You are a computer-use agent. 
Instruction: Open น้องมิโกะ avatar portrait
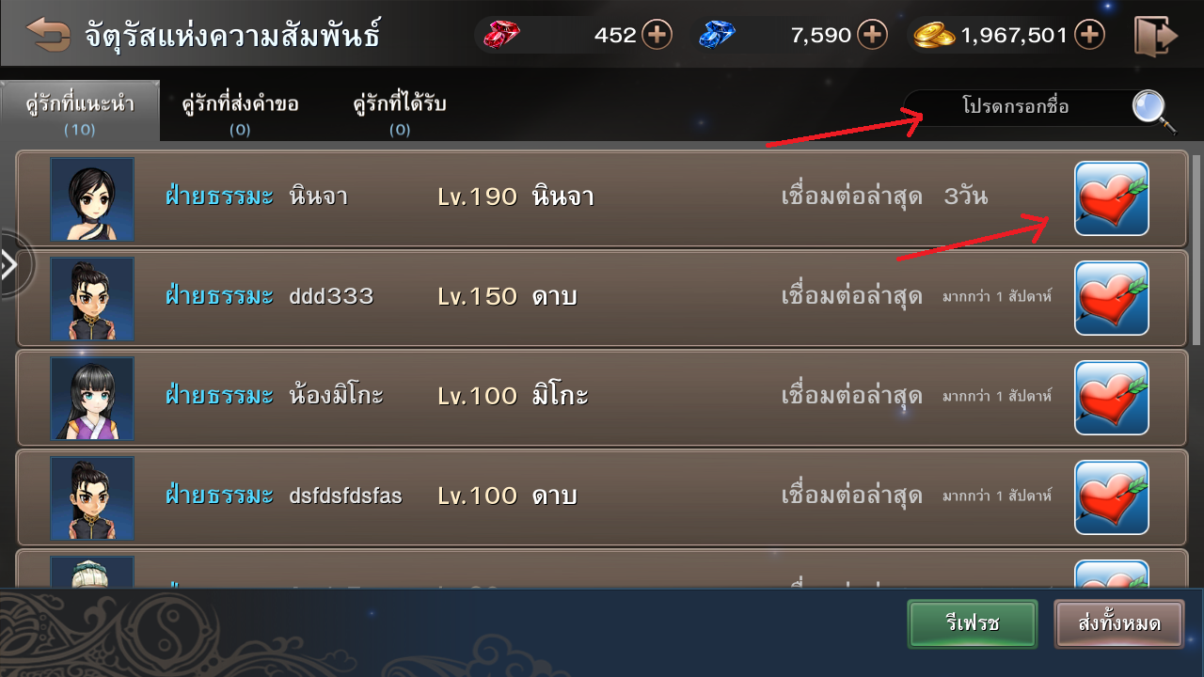tap(92, 398)
